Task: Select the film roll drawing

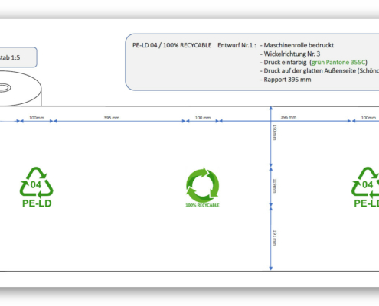Action: pyautogui.click(x=21, y=88)
